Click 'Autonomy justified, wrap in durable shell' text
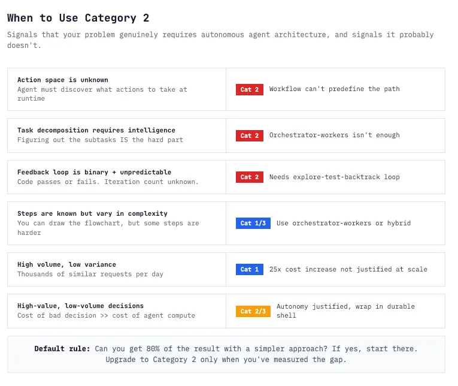The height and width of the screenshot is (386, 458). point(345,311)
